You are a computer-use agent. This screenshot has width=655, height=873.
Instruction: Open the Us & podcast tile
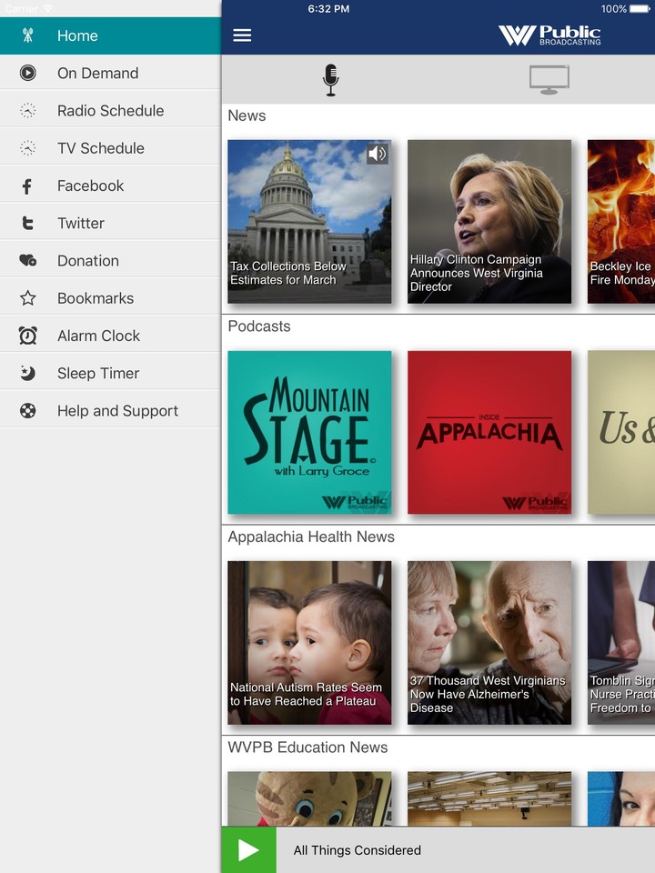click(621, 432)
